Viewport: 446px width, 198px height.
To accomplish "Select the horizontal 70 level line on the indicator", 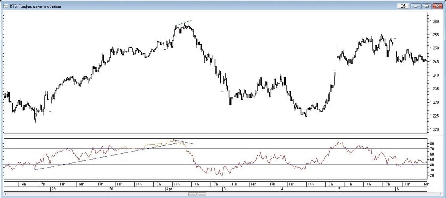I will point(238,149).
